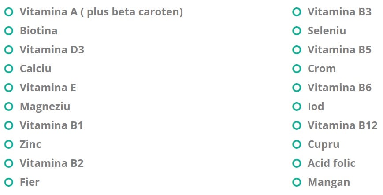
Task: Choose the Vitamina B6 list item
Action: [339, 87]
